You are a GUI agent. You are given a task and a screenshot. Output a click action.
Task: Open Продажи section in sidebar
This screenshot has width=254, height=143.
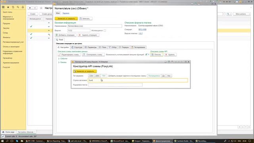6,23
